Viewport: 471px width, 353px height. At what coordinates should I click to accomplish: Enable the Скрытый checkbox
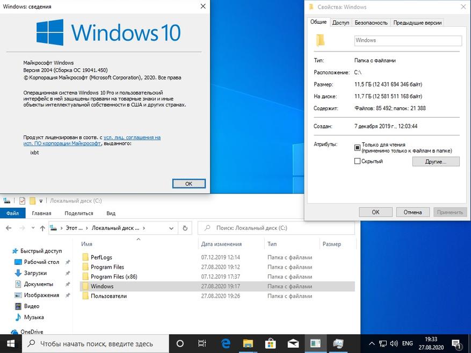(x=357, y=161)
